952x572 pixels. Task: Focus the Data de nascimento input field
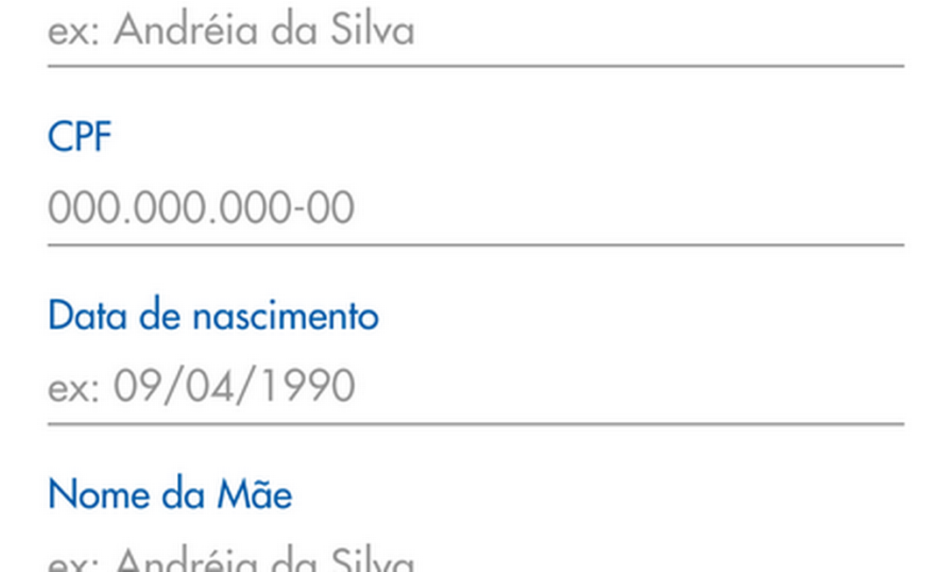(x=473, y=387)
